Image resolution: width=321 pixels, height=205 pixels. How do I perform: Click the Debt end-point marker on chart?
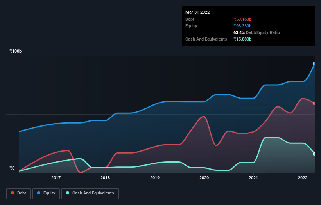tap(314, 103)
